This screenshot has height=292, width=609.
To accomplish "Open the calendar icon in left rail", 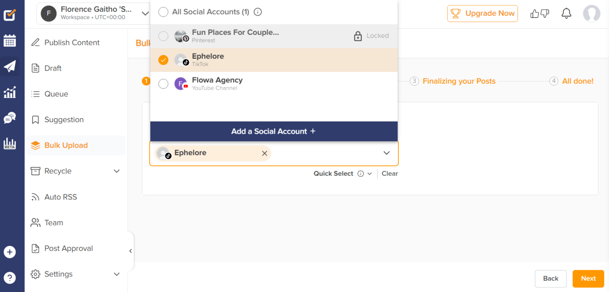I will click(x=10, y=41).
